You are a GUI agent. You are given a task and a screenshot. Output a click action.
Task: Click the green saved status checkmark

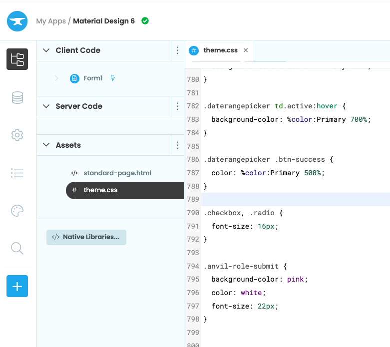pyautogui.click(x=145, y=21)
